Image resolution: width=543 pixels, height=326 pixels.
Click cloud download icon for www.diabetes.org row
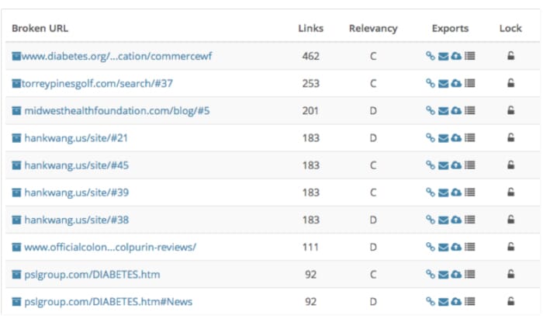456,56
